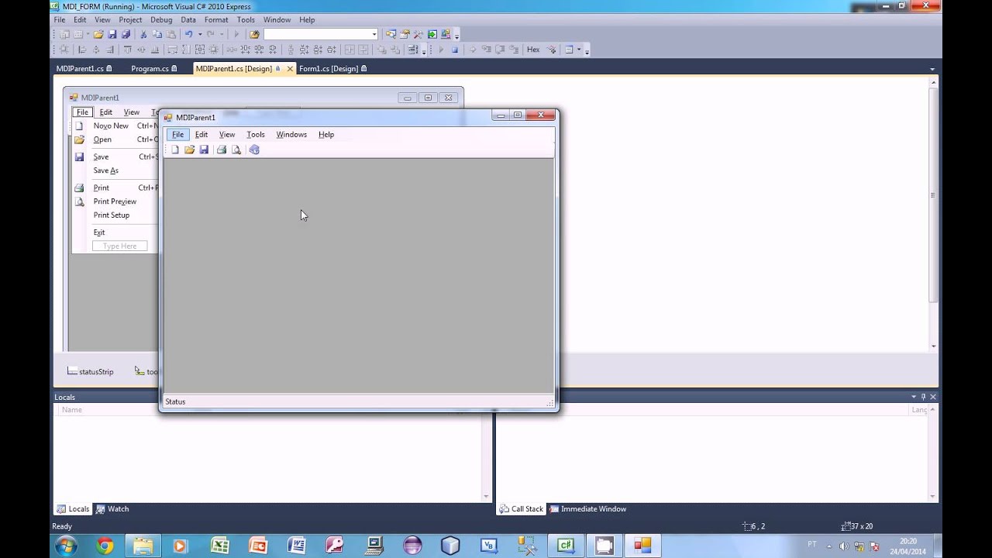Click the clock in system tray

tap(908, 546)
